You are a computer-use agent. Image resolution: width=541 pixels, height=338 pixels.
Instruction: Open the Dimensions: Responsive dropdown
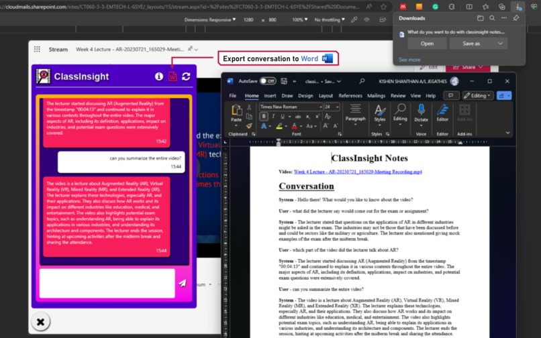tap(210, 19)
